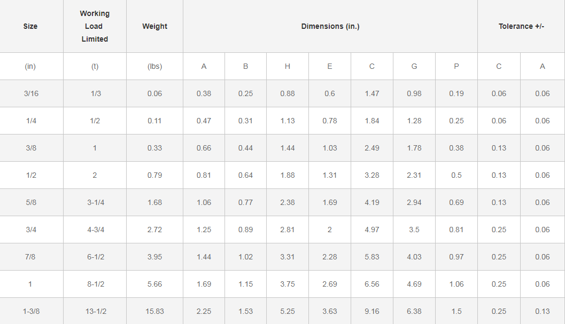
Task: Select the Dimensions (in.) header cell
Action: click(x=330, y=26)
